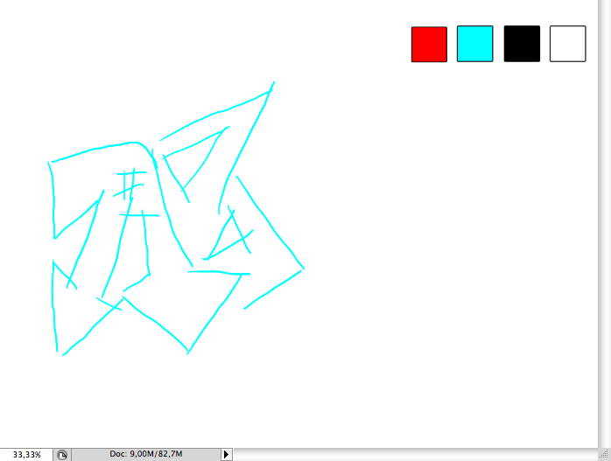Open the status bar arrow menu
Screen dimensions: 611x461
point(226,454)
